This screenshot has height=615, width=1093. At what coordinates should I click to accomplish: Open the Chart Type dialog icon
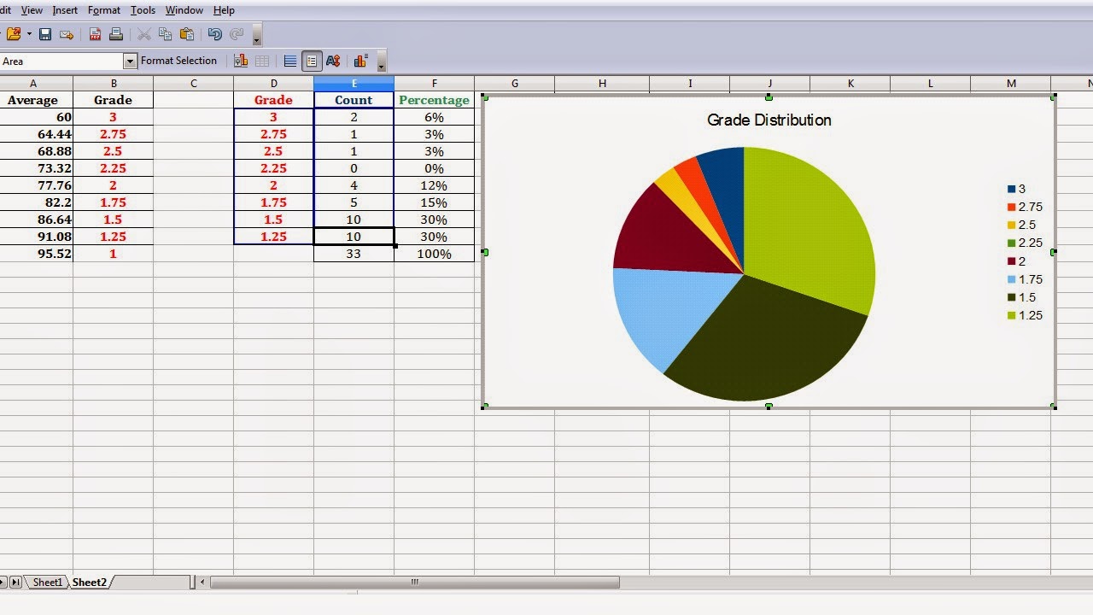(x=240, y=61)
